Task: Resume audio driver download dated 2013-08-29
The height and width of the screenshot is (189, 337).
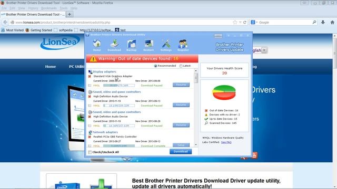Action: coord(181,125)
